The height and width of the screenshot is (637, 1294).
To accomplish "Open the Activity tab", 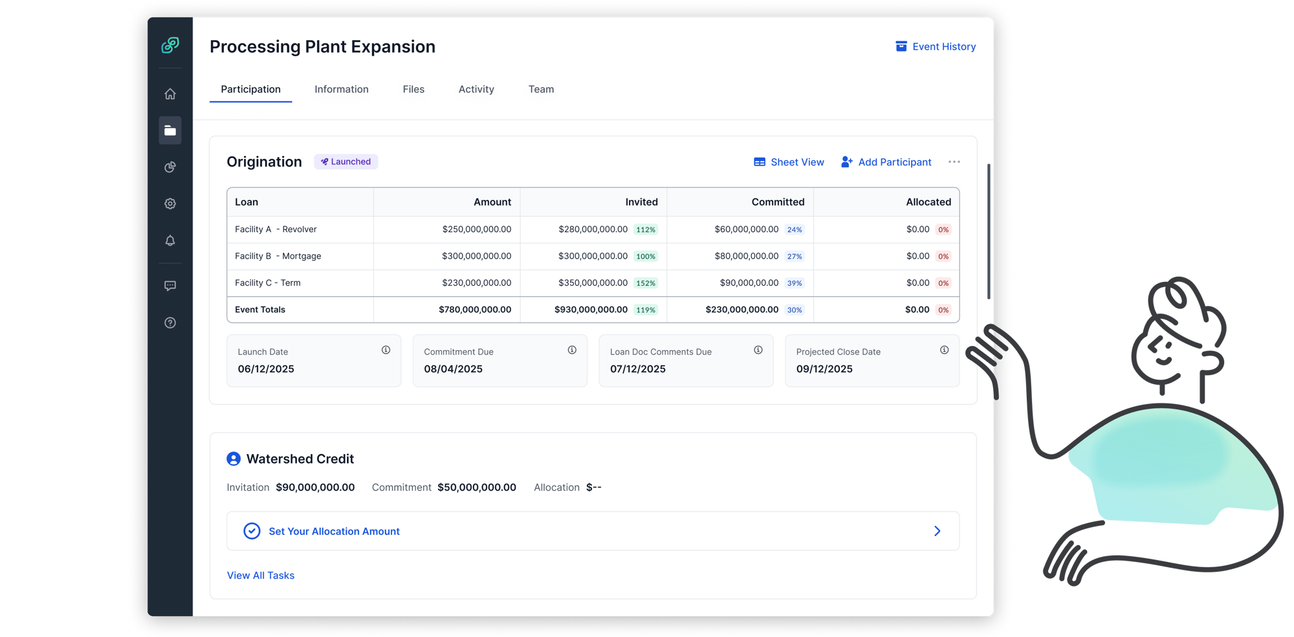I will pos(476,89).
